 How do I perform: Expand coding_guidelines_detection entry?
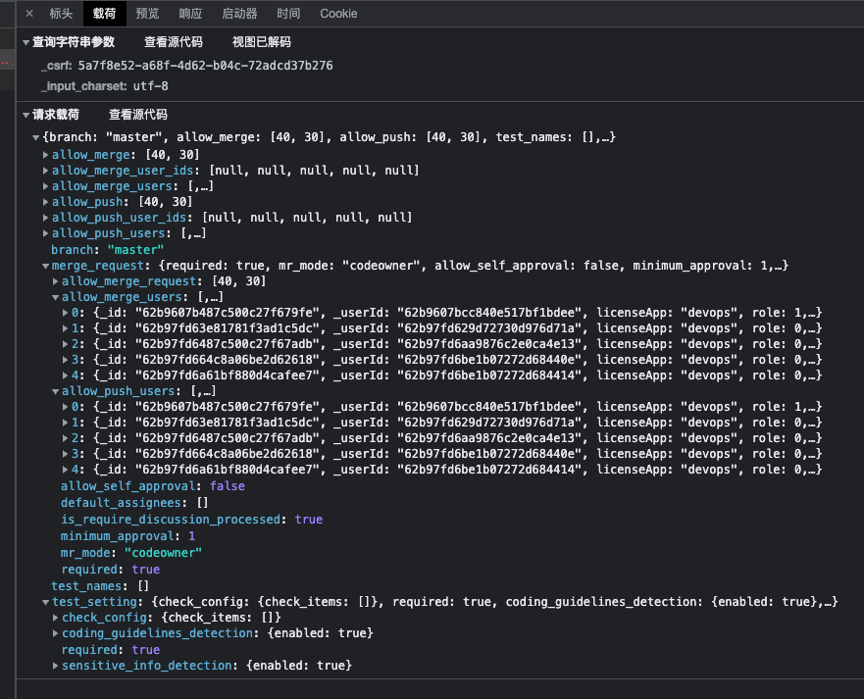point(56,633)
